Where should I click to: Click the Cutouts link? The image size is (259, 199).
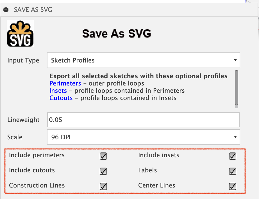tap(61, 98)
